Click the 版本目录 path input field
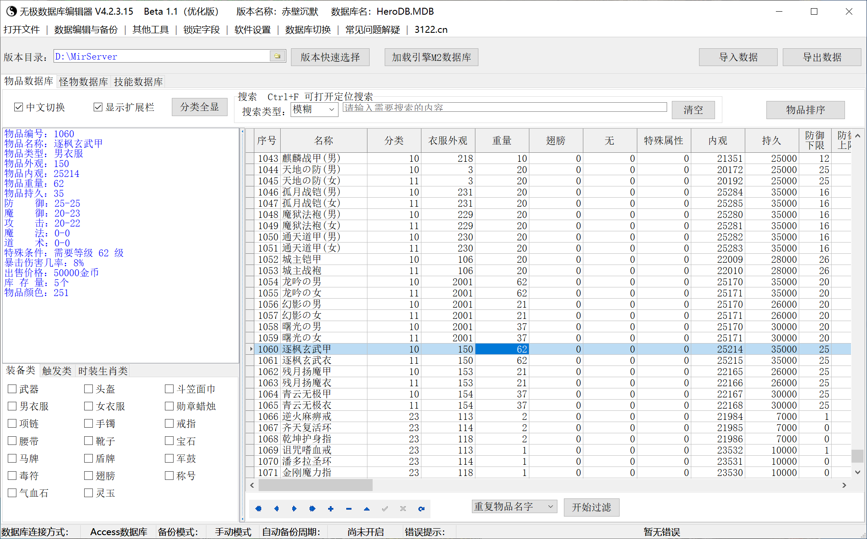867x539 pixels. click(x=161, y=56)
